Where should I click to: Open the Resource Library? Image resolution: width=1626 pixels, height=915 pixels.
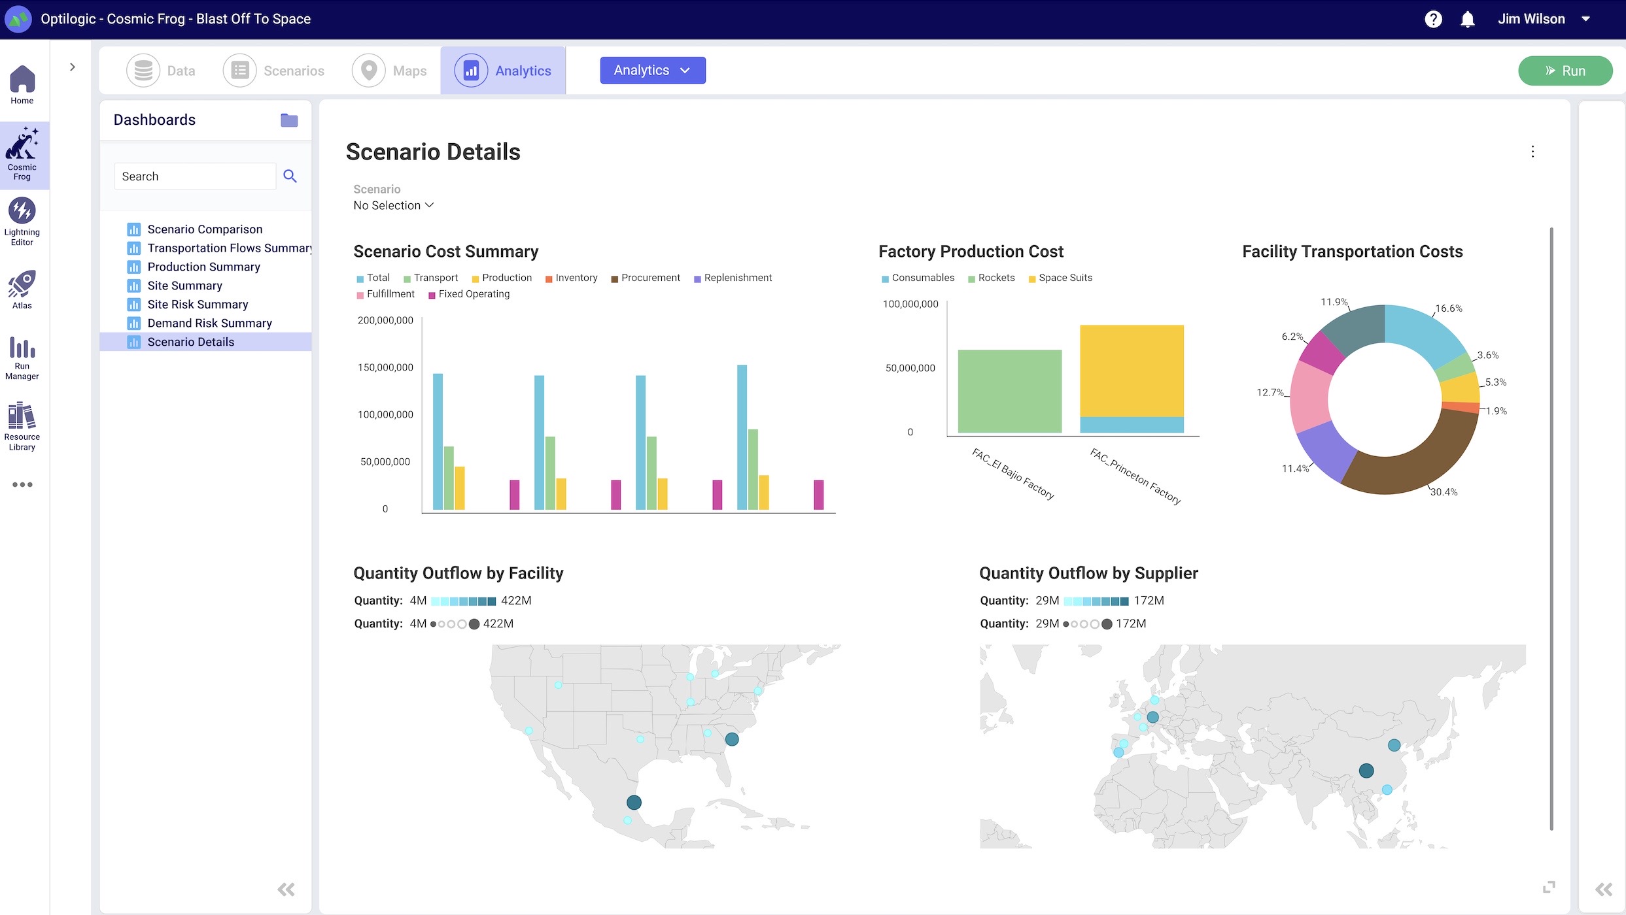coord(22,425)
